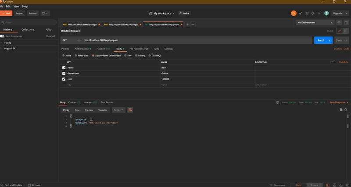Open the Console in status bar
351x187 pixels.
tap(34, 185)
